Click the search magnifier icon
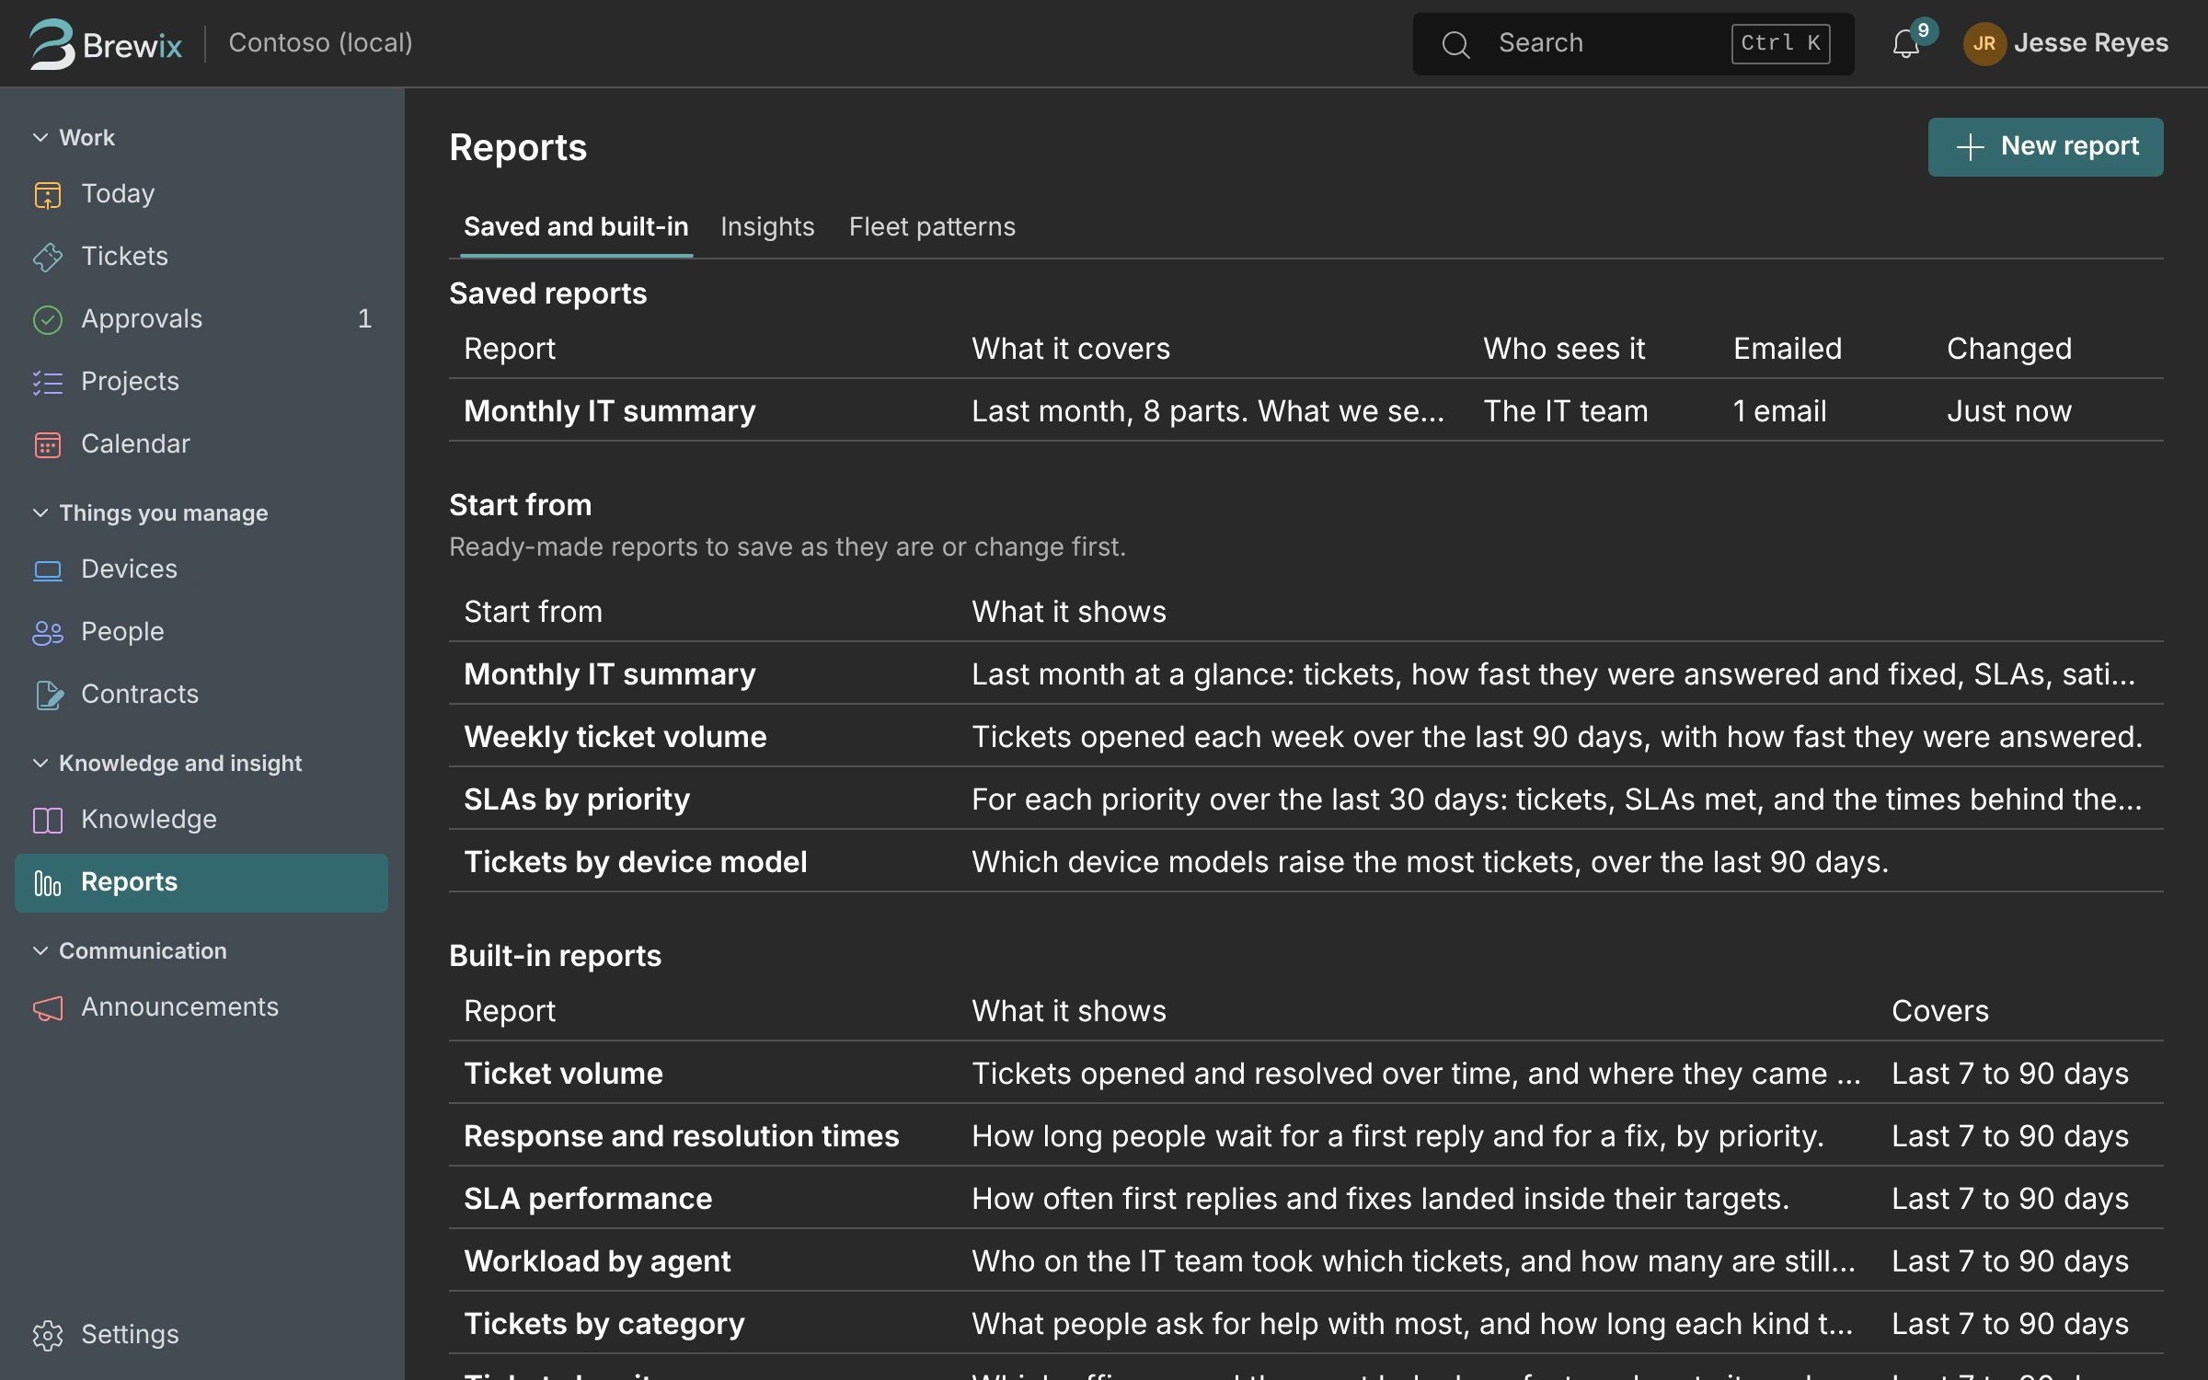 [1455, 43]
